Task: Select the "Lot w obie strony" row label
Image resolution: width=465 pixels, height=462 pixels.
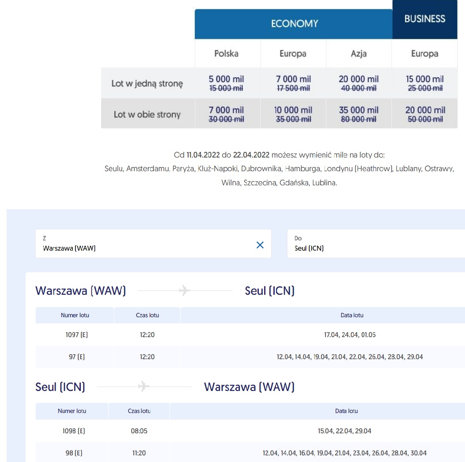Action: [147, 114]
